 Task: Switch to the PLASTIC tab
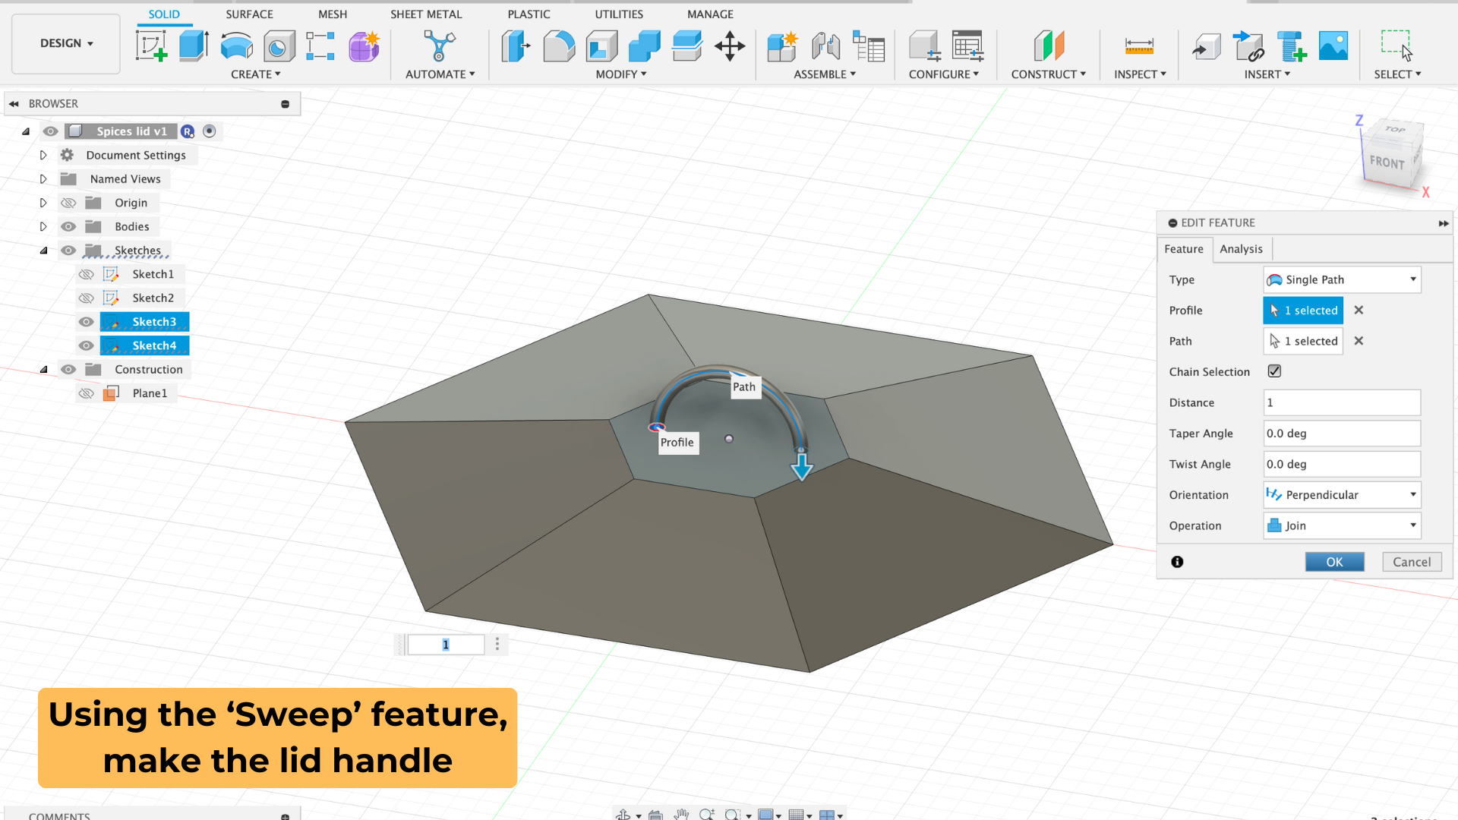(x=529, y=14)
